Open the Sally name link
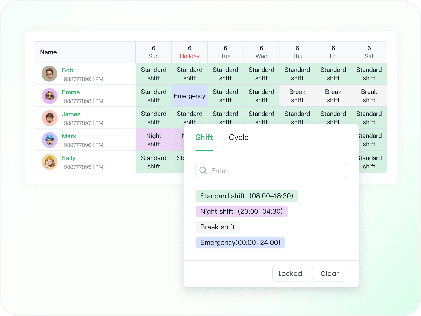 point(69,158)
